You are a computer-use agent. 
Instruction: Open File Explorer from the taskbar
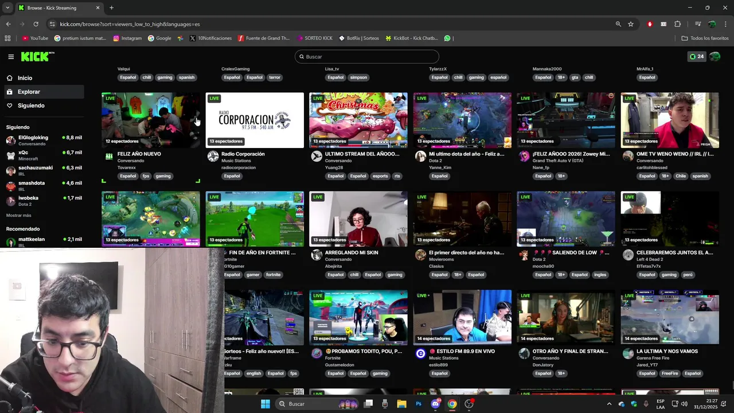pyautogui.click(x=401, y=404)
